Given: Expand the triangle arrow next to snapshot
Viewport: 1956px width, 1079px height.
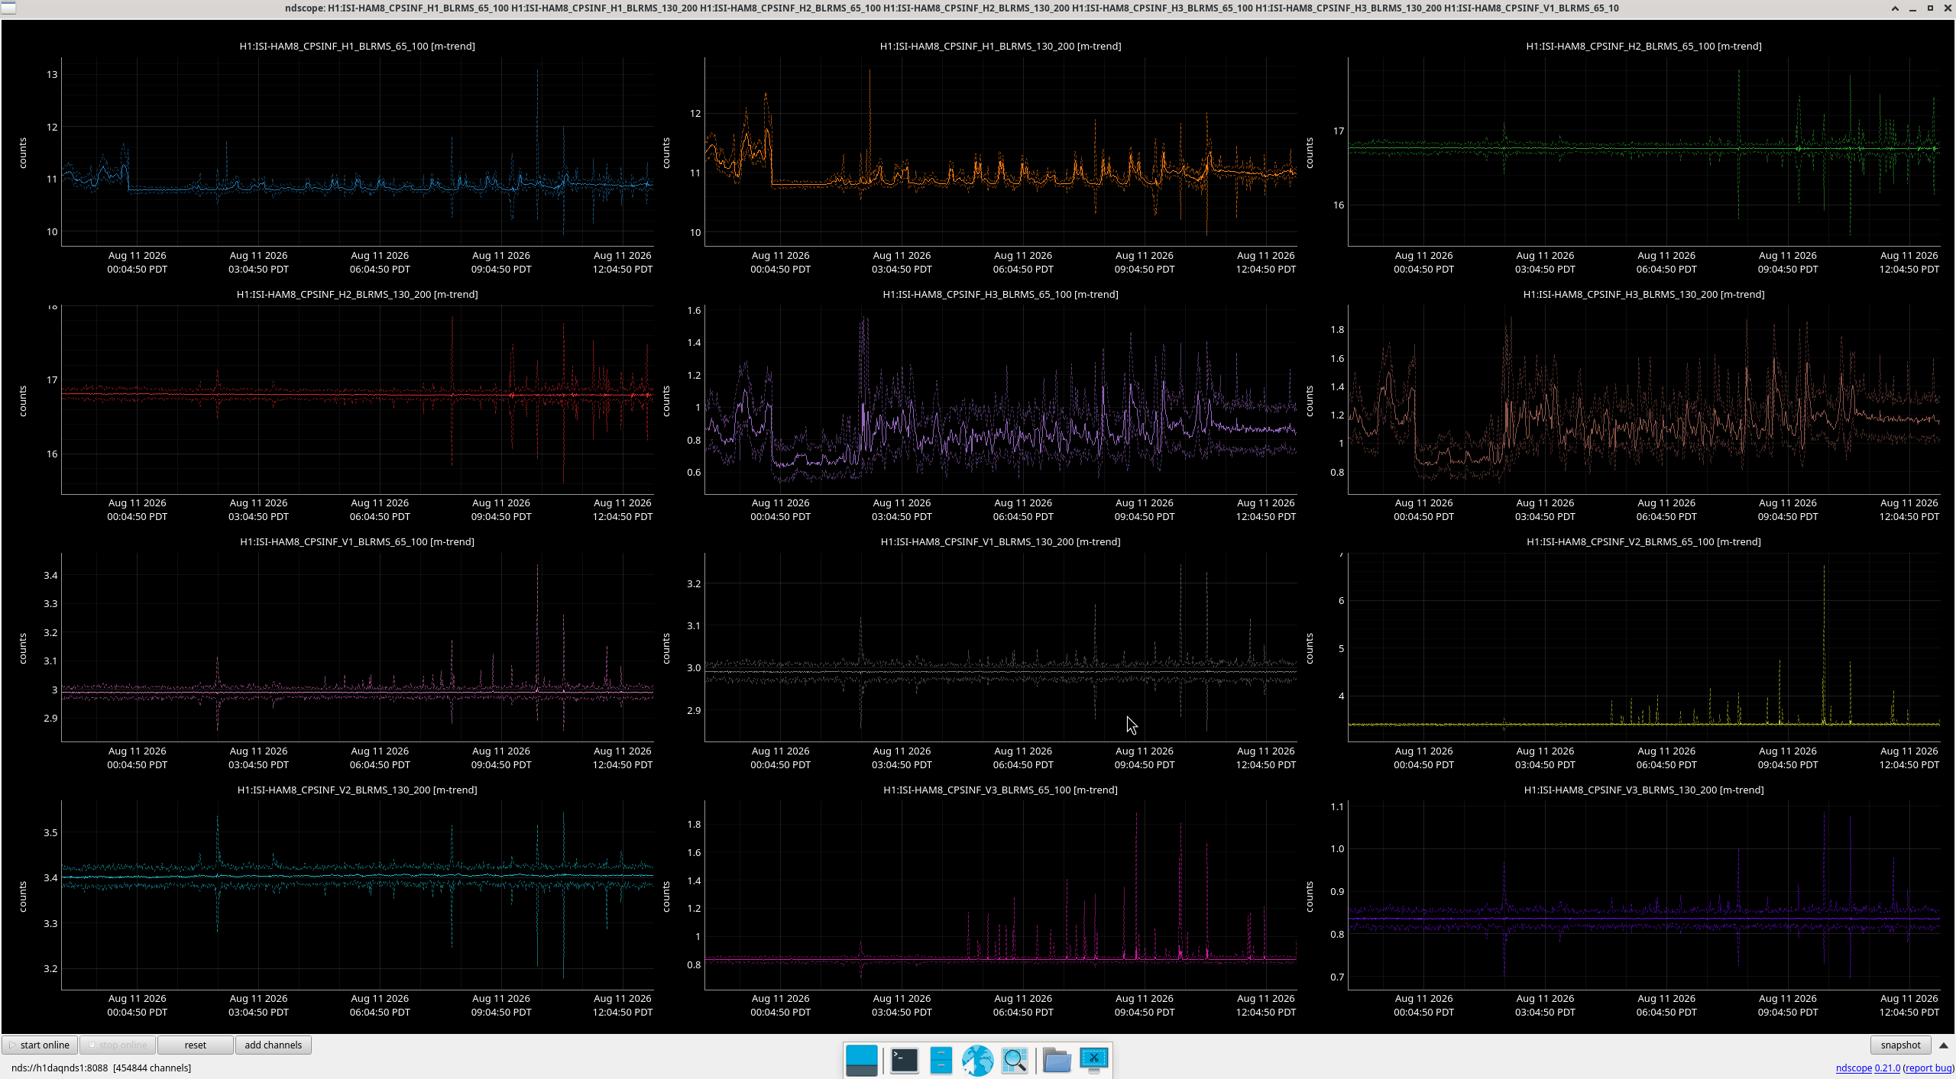Looking at the screenshot, I should click(x=1944, y=1045).
